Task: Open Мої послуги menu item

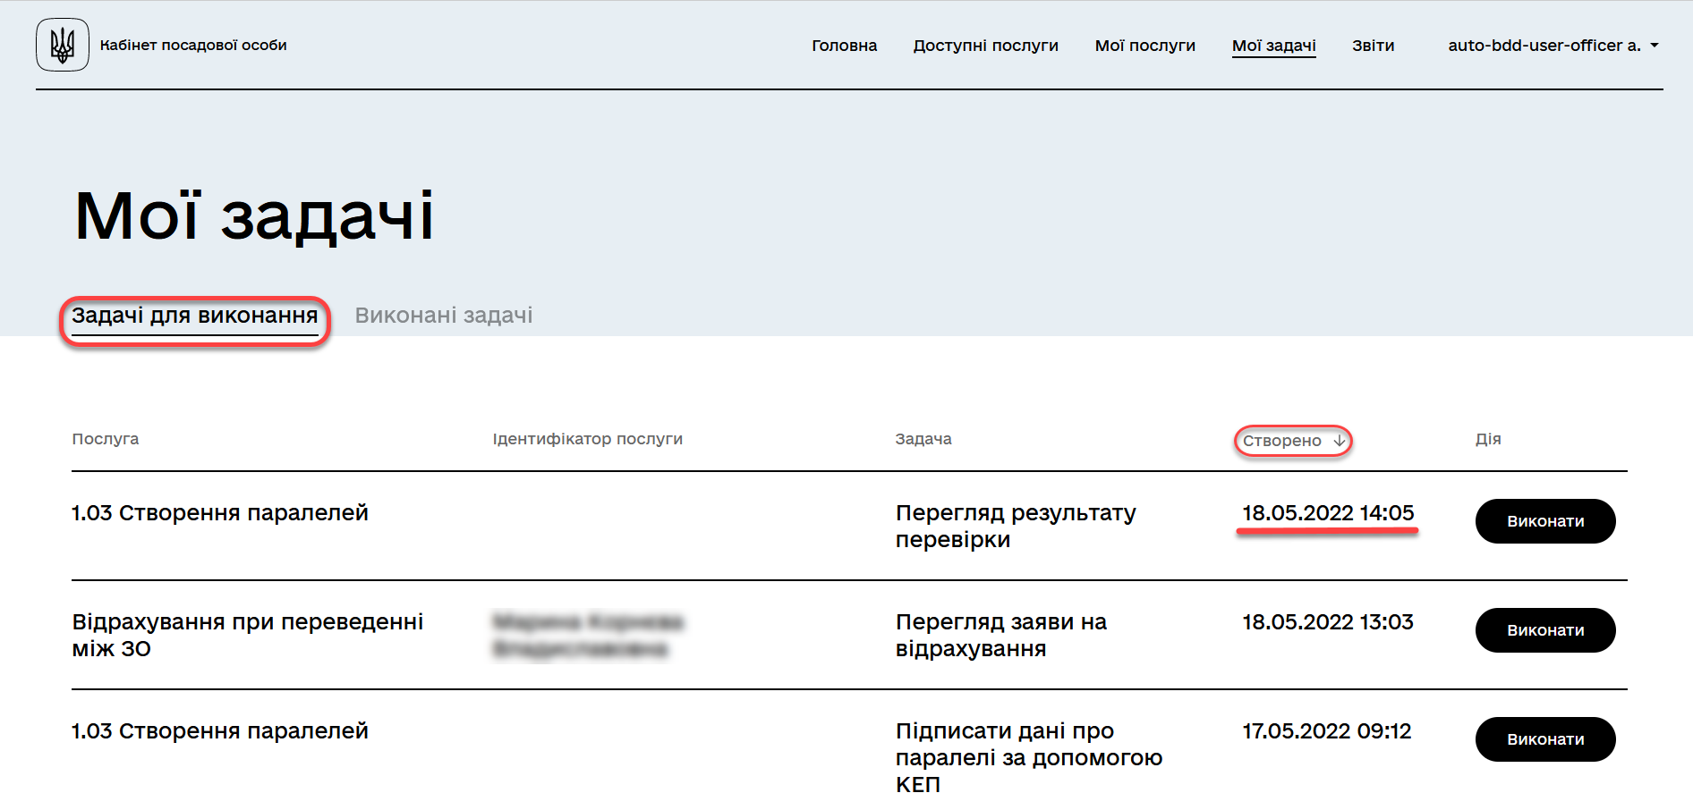Action: pos(1144,46)
